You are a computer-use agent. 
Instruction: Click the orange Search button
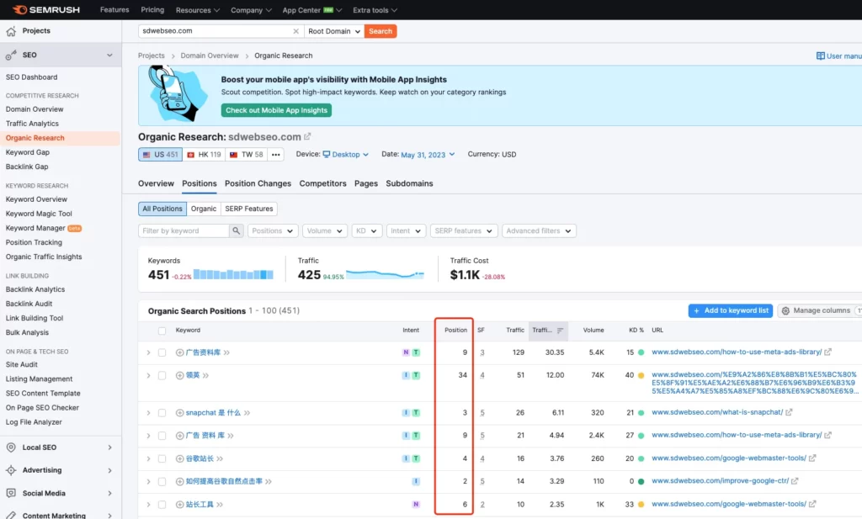tap(380, 31)
